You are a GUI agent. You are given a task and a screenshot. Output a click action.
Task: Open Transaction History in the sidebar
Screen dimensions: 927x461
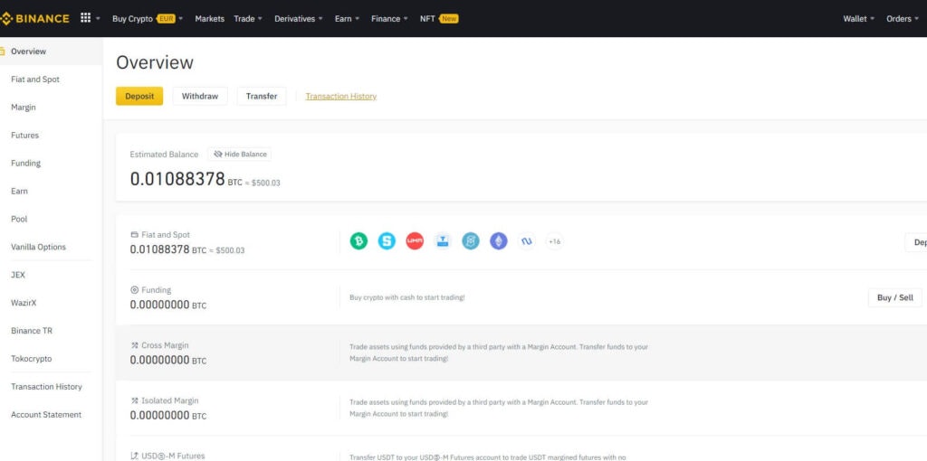[47, 387]
